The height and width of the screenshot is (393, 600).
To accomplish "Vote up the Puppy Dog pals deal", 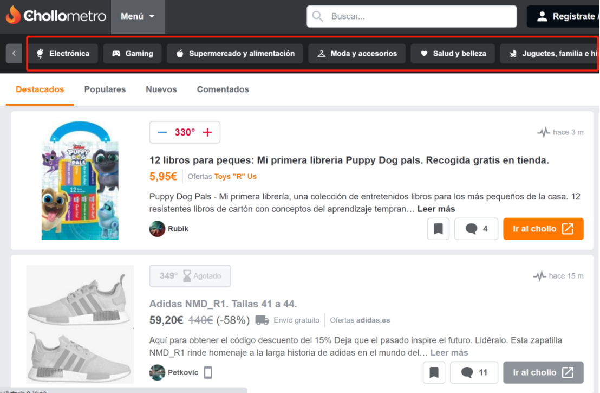I will coord(207,132).
